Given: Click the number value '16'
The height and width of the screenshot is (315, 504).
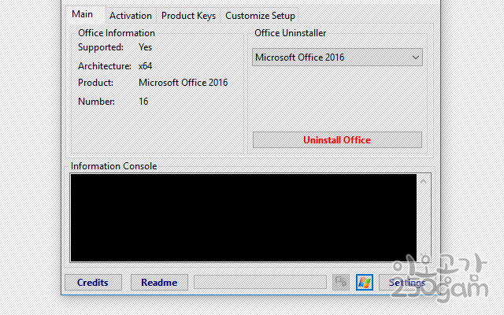Looking at the screenshot, I should click(143, 102).
